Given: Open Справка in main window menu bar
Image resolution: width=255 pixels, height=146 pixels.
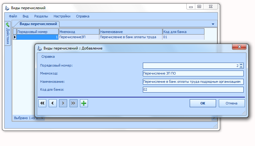Looking at the screenshot, I should [x=83, y=16].
